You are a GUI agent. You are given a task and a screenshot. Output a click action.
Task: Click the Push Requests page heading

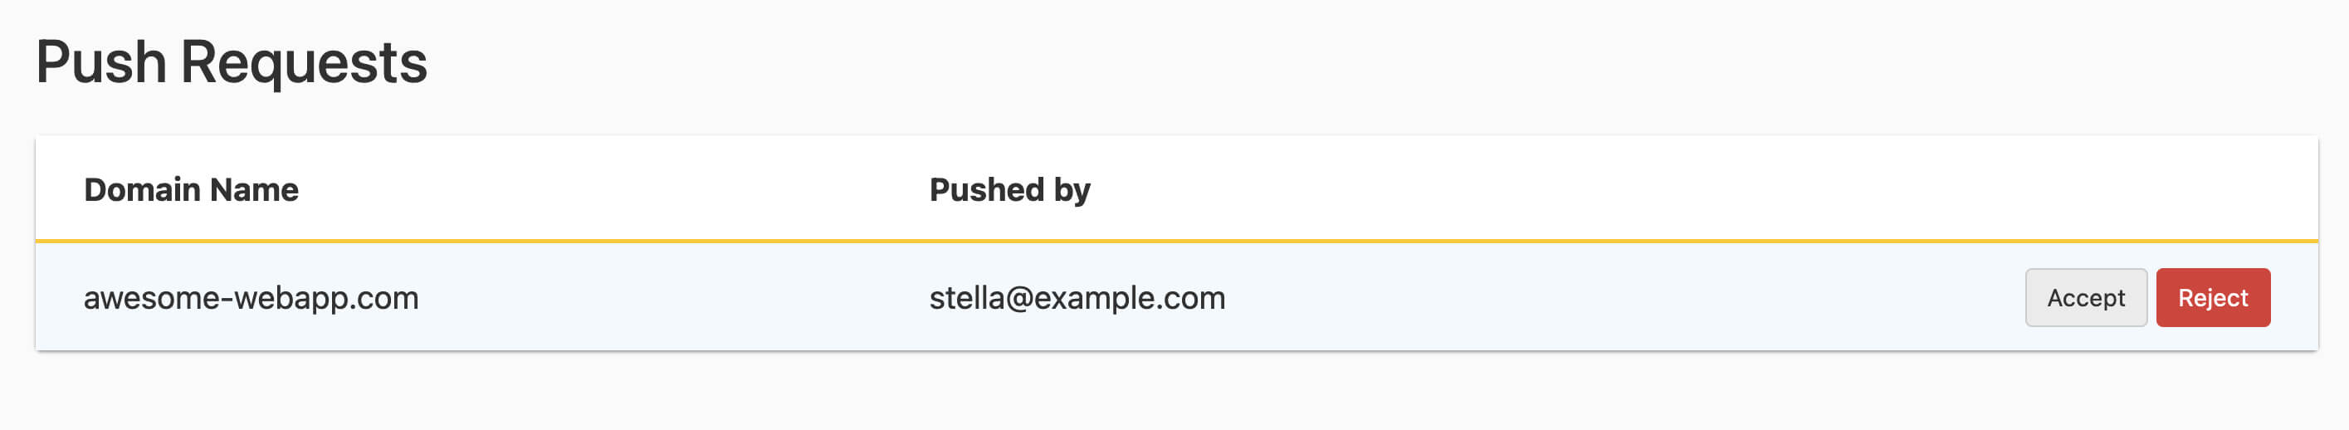232,63
